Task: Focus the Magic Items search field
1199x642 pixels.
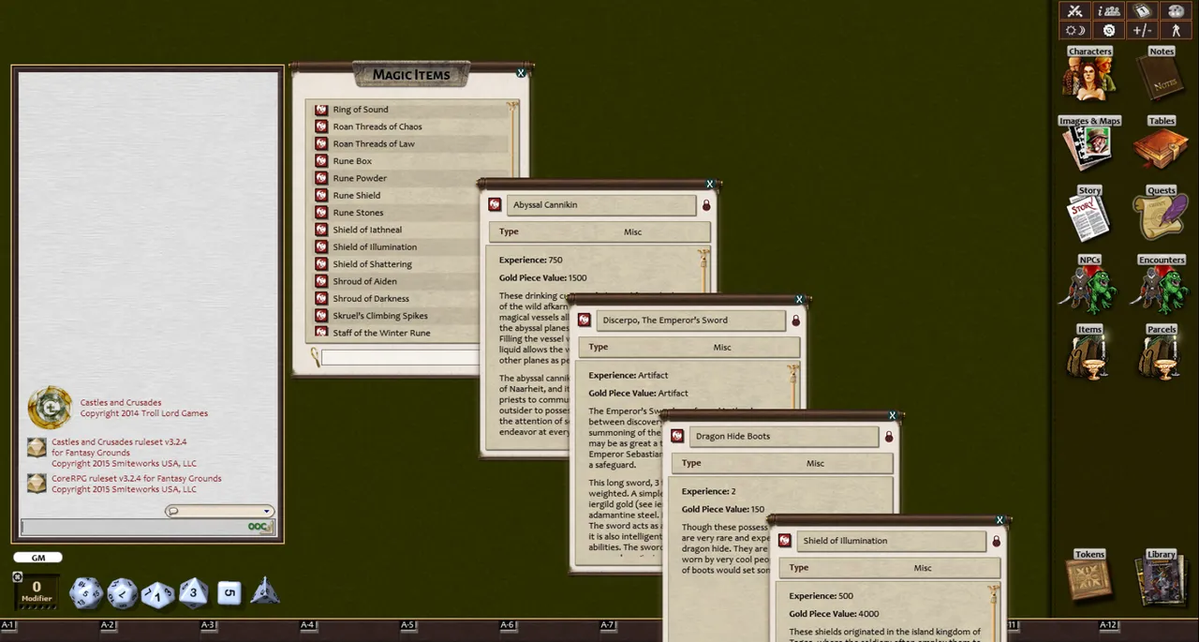Action: (x=401, y=357)
